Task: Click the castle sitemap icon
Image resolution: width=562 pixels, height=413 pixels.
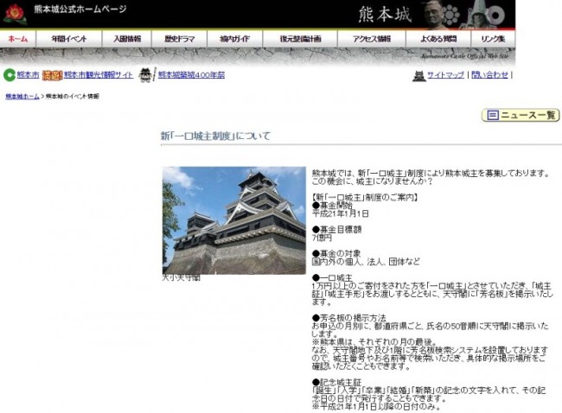Action: (418, 76)
